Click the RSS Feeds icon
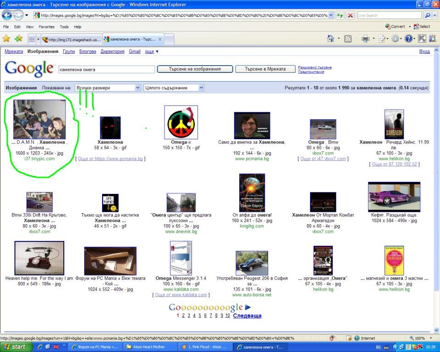The image size is (440, 352). tap(348, 39)
